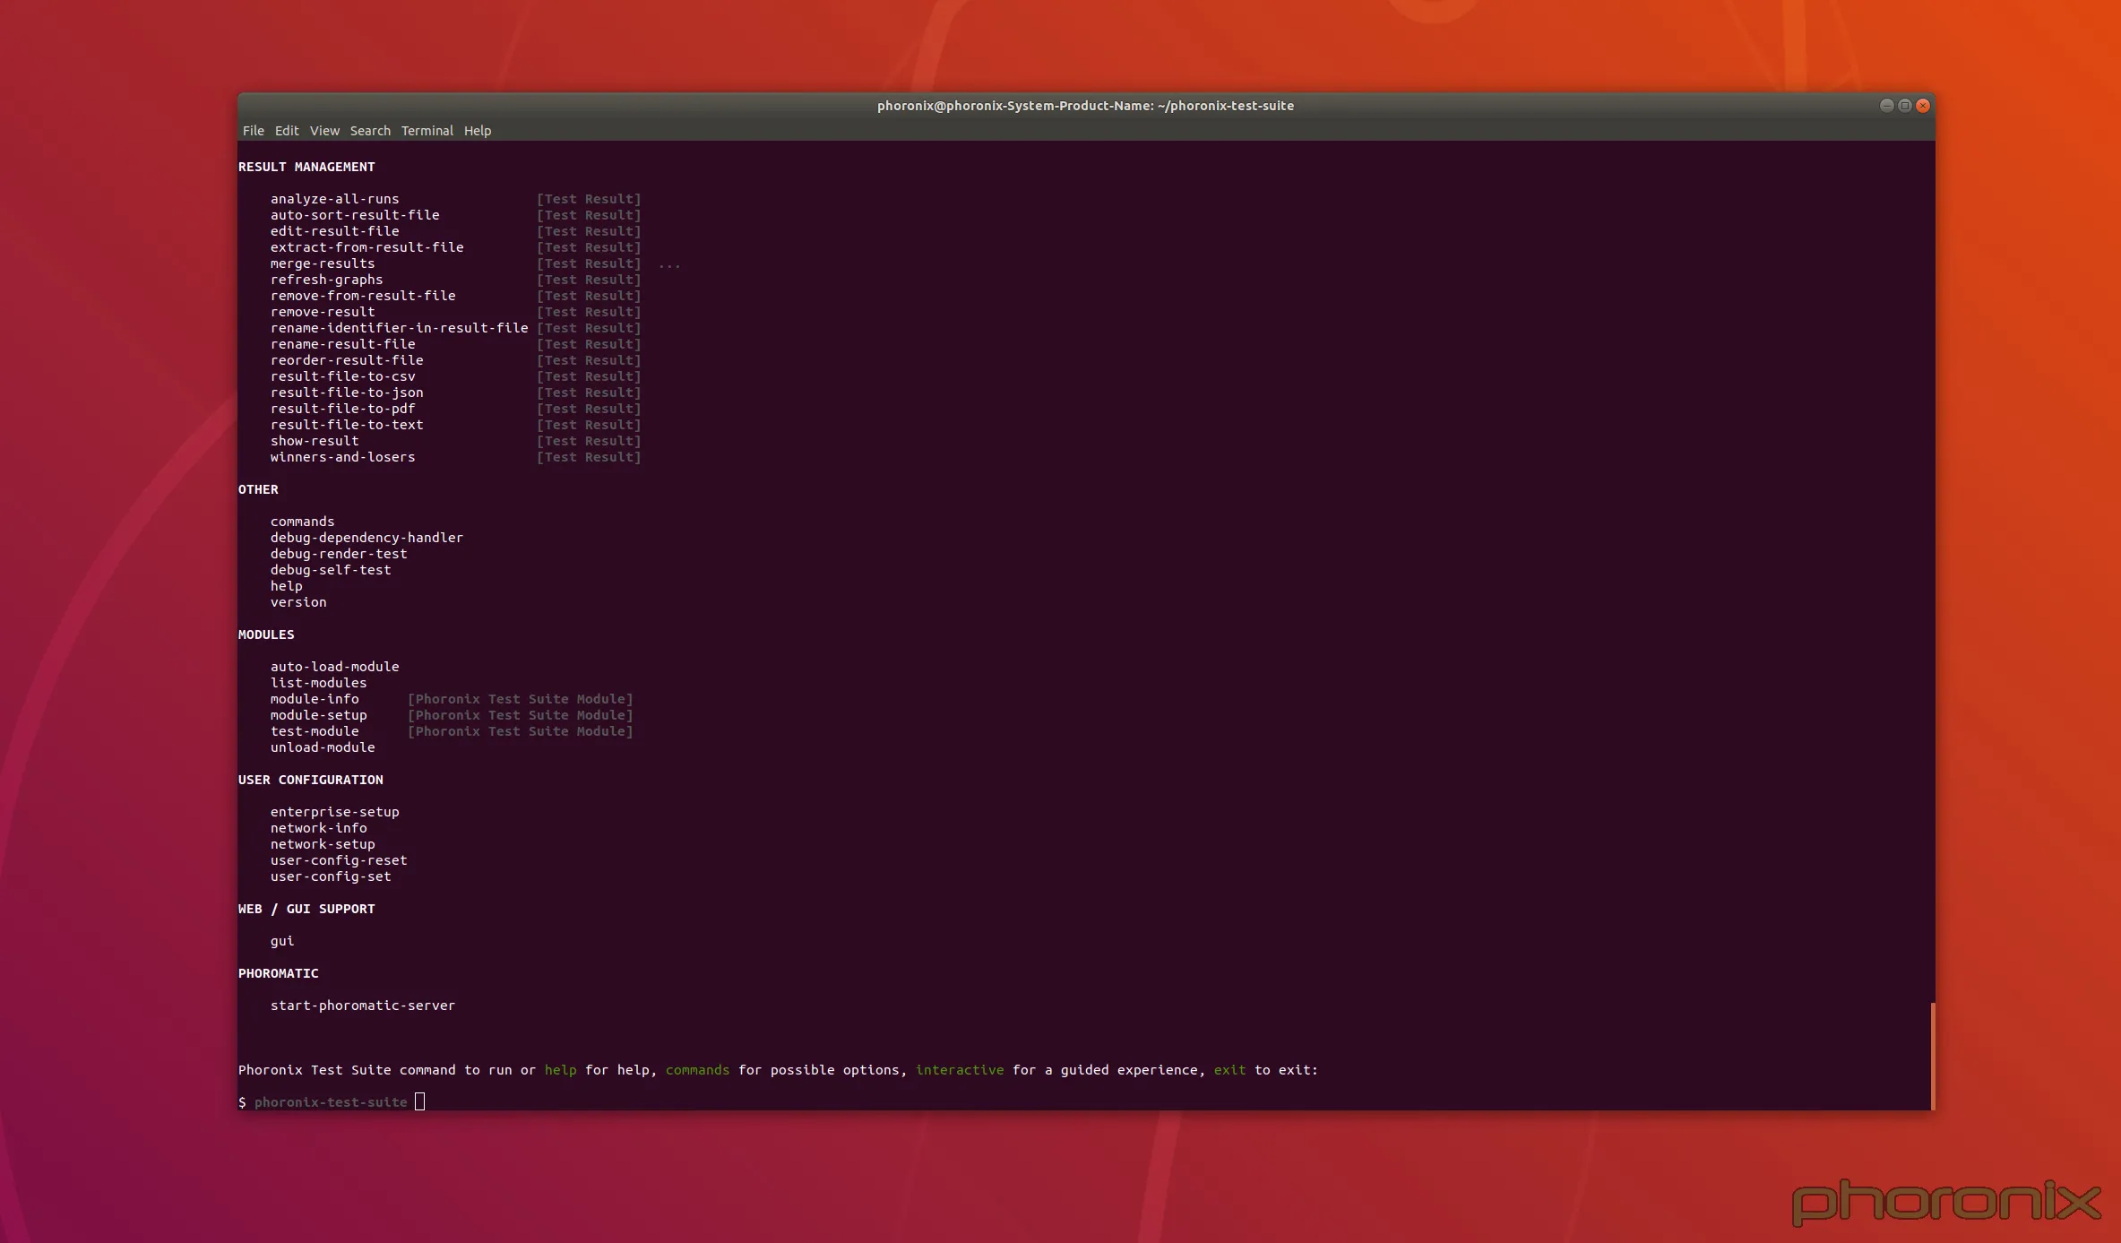Click the 'exit' highlighted text

[x=1229, y=1070]
